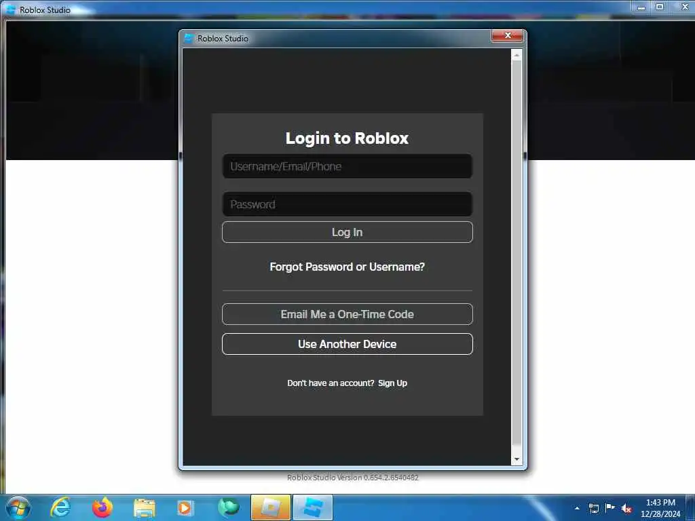695x521 pixels.
Task: Launch Internet Explorer from taskbar
Action: pyautogui.click(x=60, y=507)
